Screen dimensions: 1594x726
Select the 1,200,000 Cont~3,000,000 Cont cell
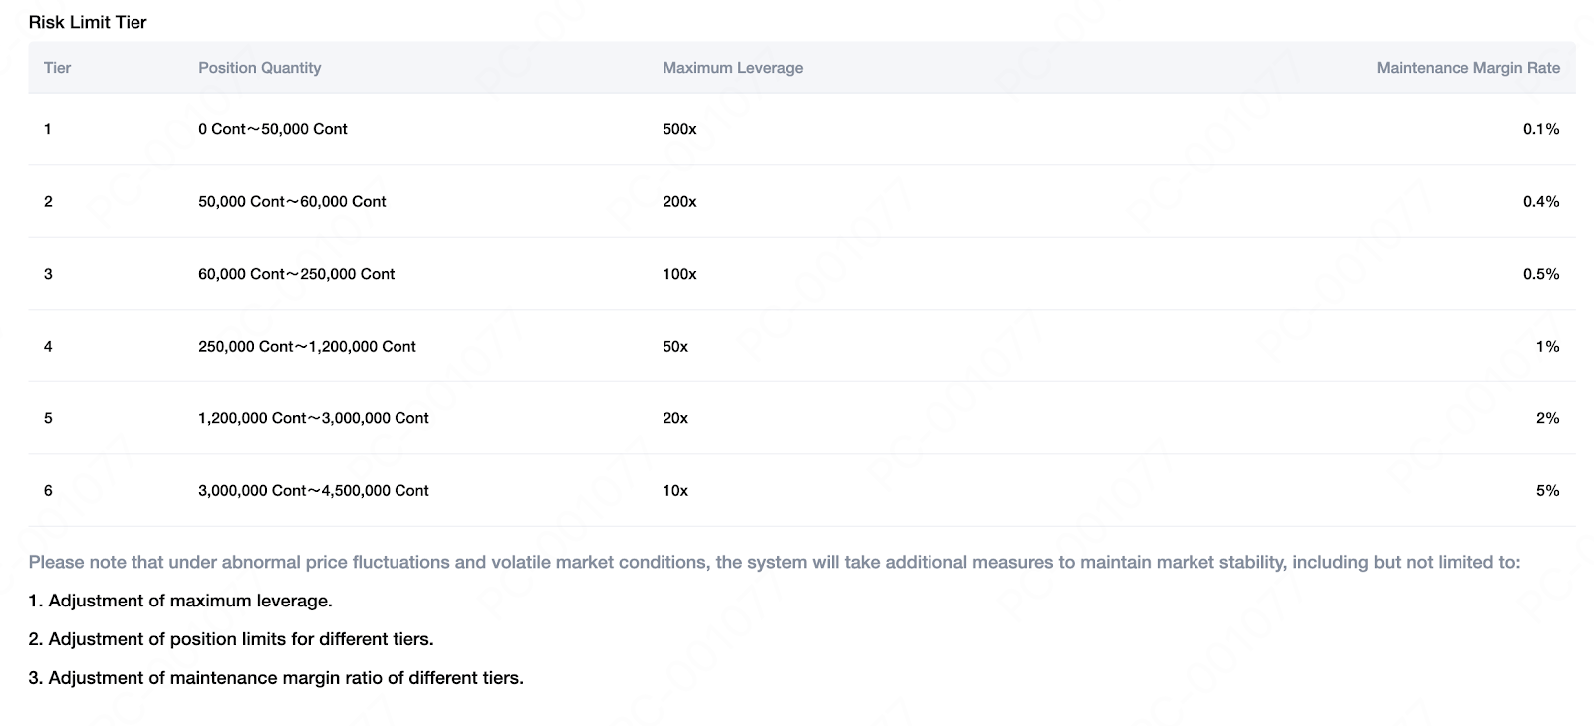tap(313, 418)
